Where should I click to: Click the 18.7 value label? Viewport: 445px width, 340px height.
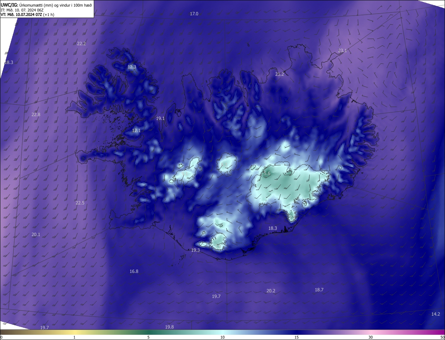[x=319, y=290]
